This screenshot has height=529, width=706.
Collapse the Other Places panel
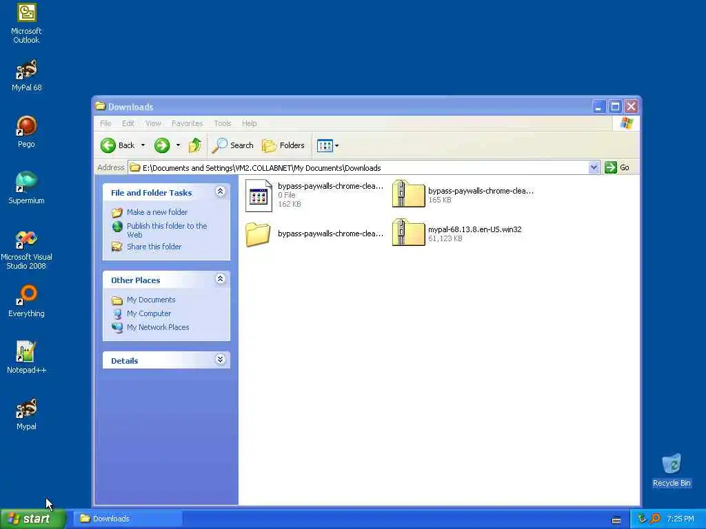220,279
